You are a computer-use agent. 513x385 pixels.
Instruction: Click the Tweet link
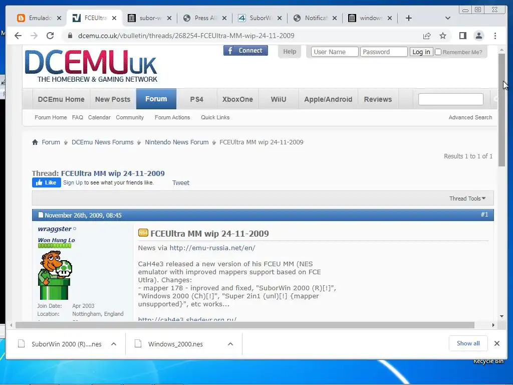pos(180,182)
